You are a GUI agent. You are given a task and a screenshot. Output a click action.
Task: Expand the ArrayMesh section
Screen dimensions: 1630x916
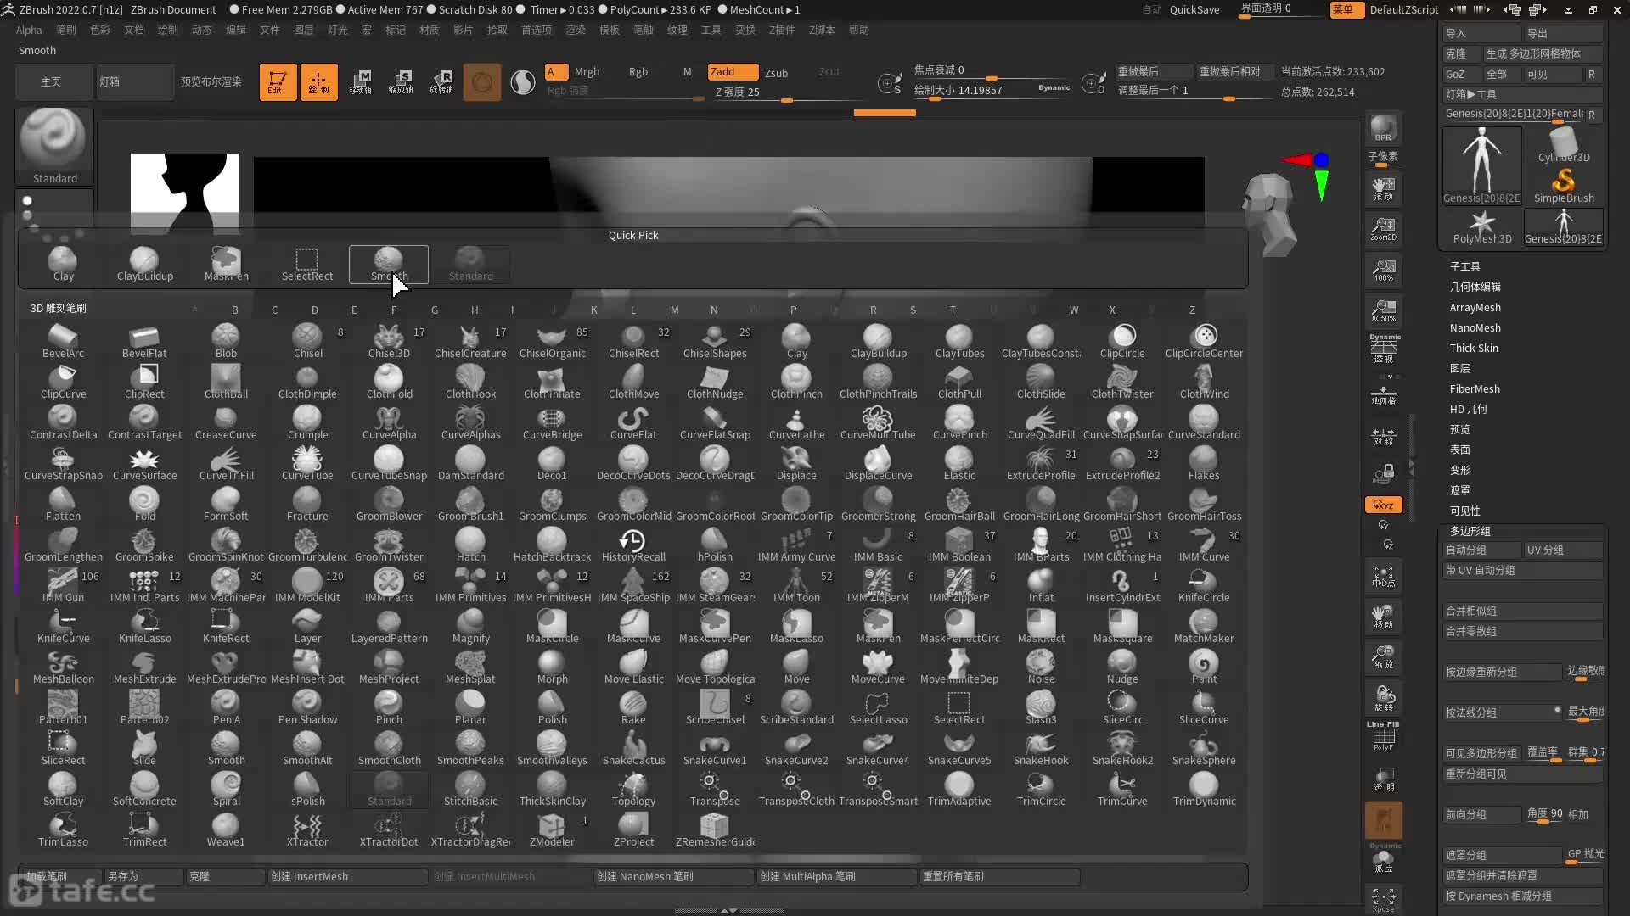pos(1474,308)
